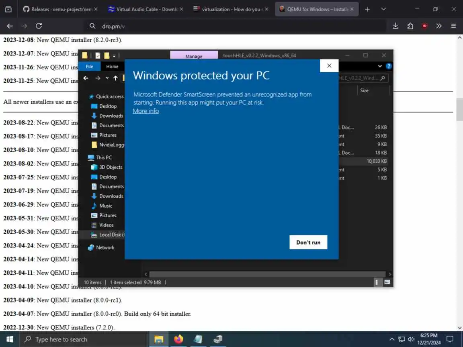Viewport: 463px width, 347px height.
Task: Open volume control in system tray
Action: [411, 339]
